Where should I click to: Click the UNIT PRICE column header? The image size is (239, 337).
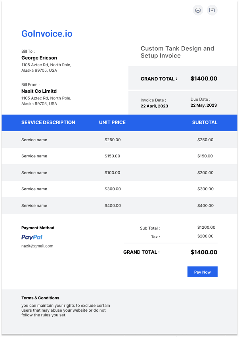[x=112, y=123]
